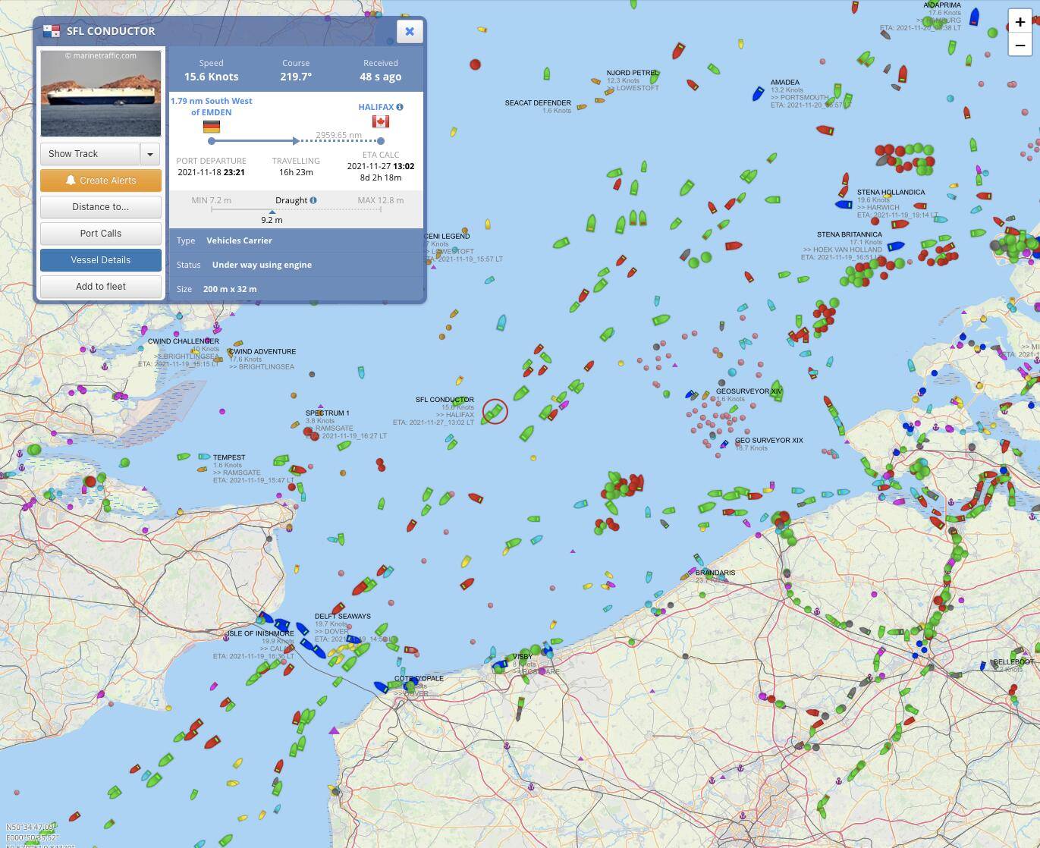Click the BELLEBOOT vessel label
The width and height of the screenshot is (1040, 848).
click(x=1013, y=662)
